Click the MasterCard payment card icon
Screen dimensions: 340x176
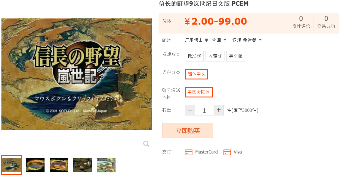[188, 152]
